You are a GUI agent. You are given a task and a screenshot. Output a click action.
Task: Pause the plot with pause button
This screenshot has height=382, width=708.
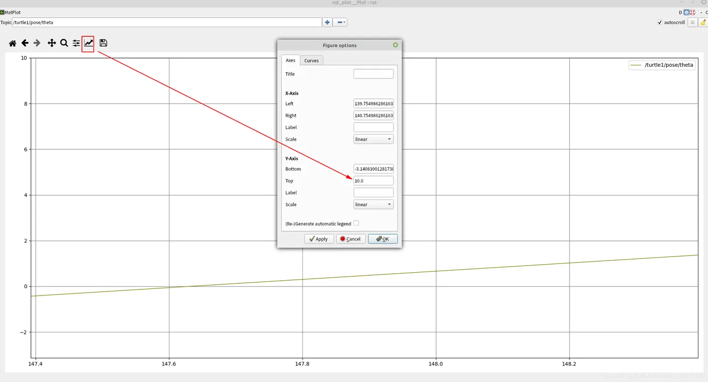click(x=692, y=22)
